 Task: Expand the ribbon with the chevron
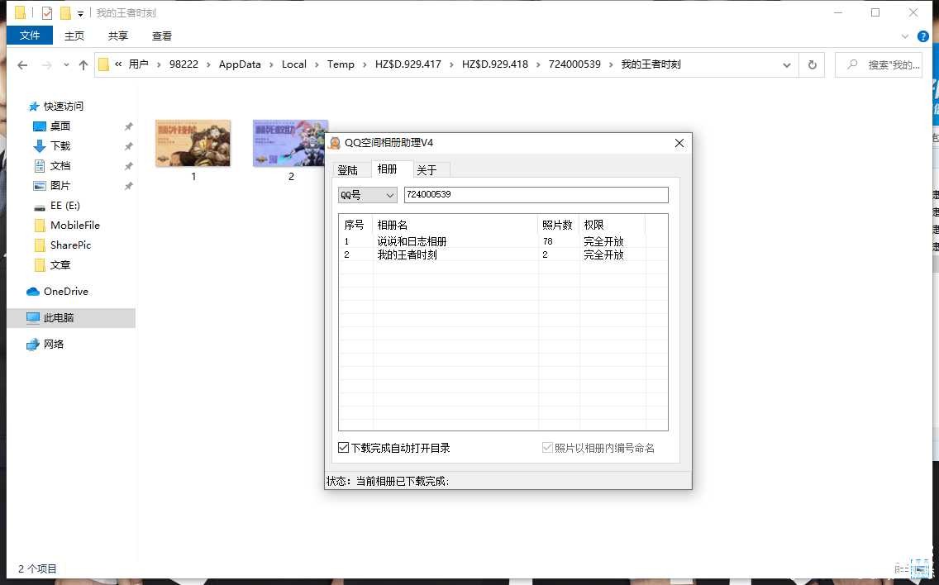[905, 36]
